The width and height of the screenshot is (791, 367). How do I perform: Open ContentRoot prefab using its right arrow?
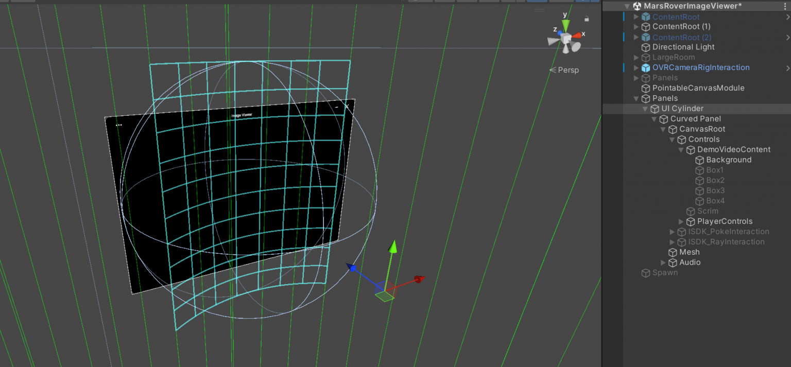[787, 16]
